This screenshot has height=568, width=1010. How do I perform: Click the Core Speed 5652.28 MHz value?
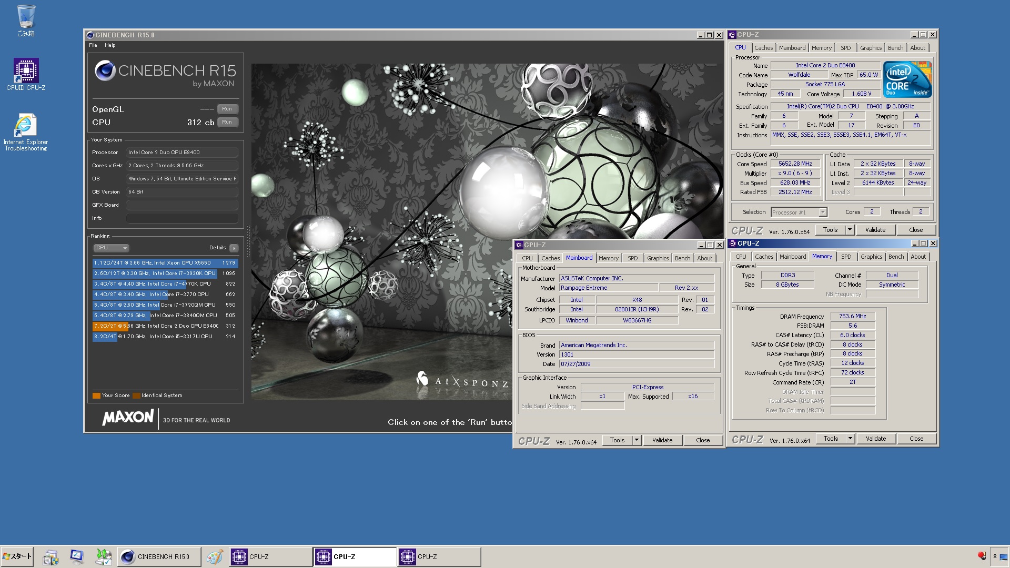click(795, 164)
